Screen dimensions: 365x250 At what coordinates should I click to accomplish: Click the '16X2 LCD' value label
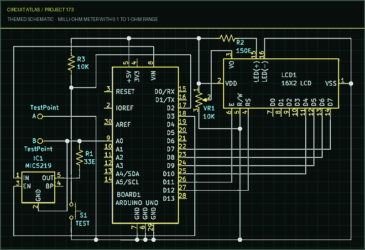click(x=296, y=83)
